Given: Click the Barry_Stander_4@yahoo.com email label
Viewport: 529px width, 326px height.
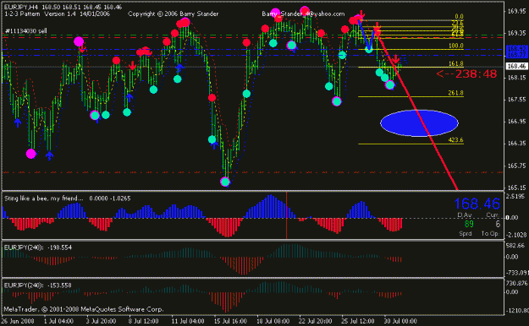Looking at the screenshot, I should point(303,14).
